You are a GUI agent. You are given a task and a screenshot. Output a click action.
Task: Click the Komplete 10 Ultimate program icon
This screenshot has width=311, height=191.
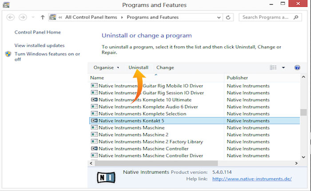tap(94, 100)
